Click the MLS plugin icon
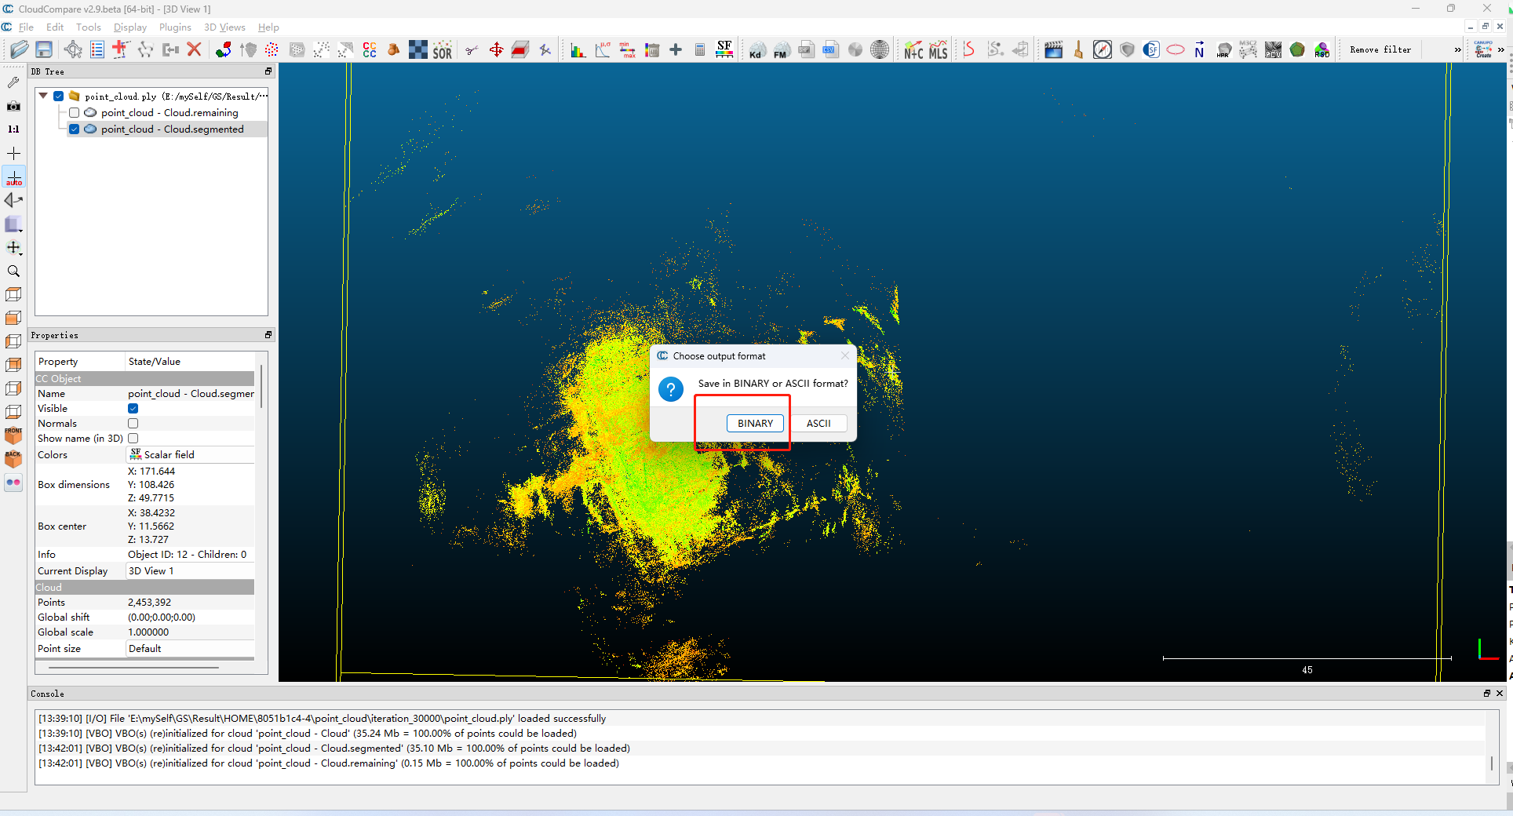 tap(939, 50)
